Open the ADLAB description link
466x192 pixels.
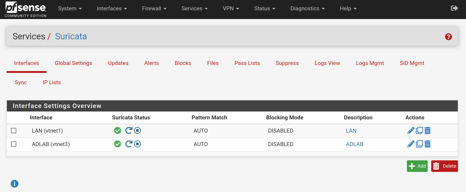click(355, 144)
